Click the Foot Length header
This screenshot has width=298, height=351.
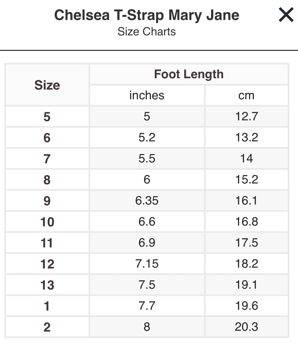[x=189, y=74]
